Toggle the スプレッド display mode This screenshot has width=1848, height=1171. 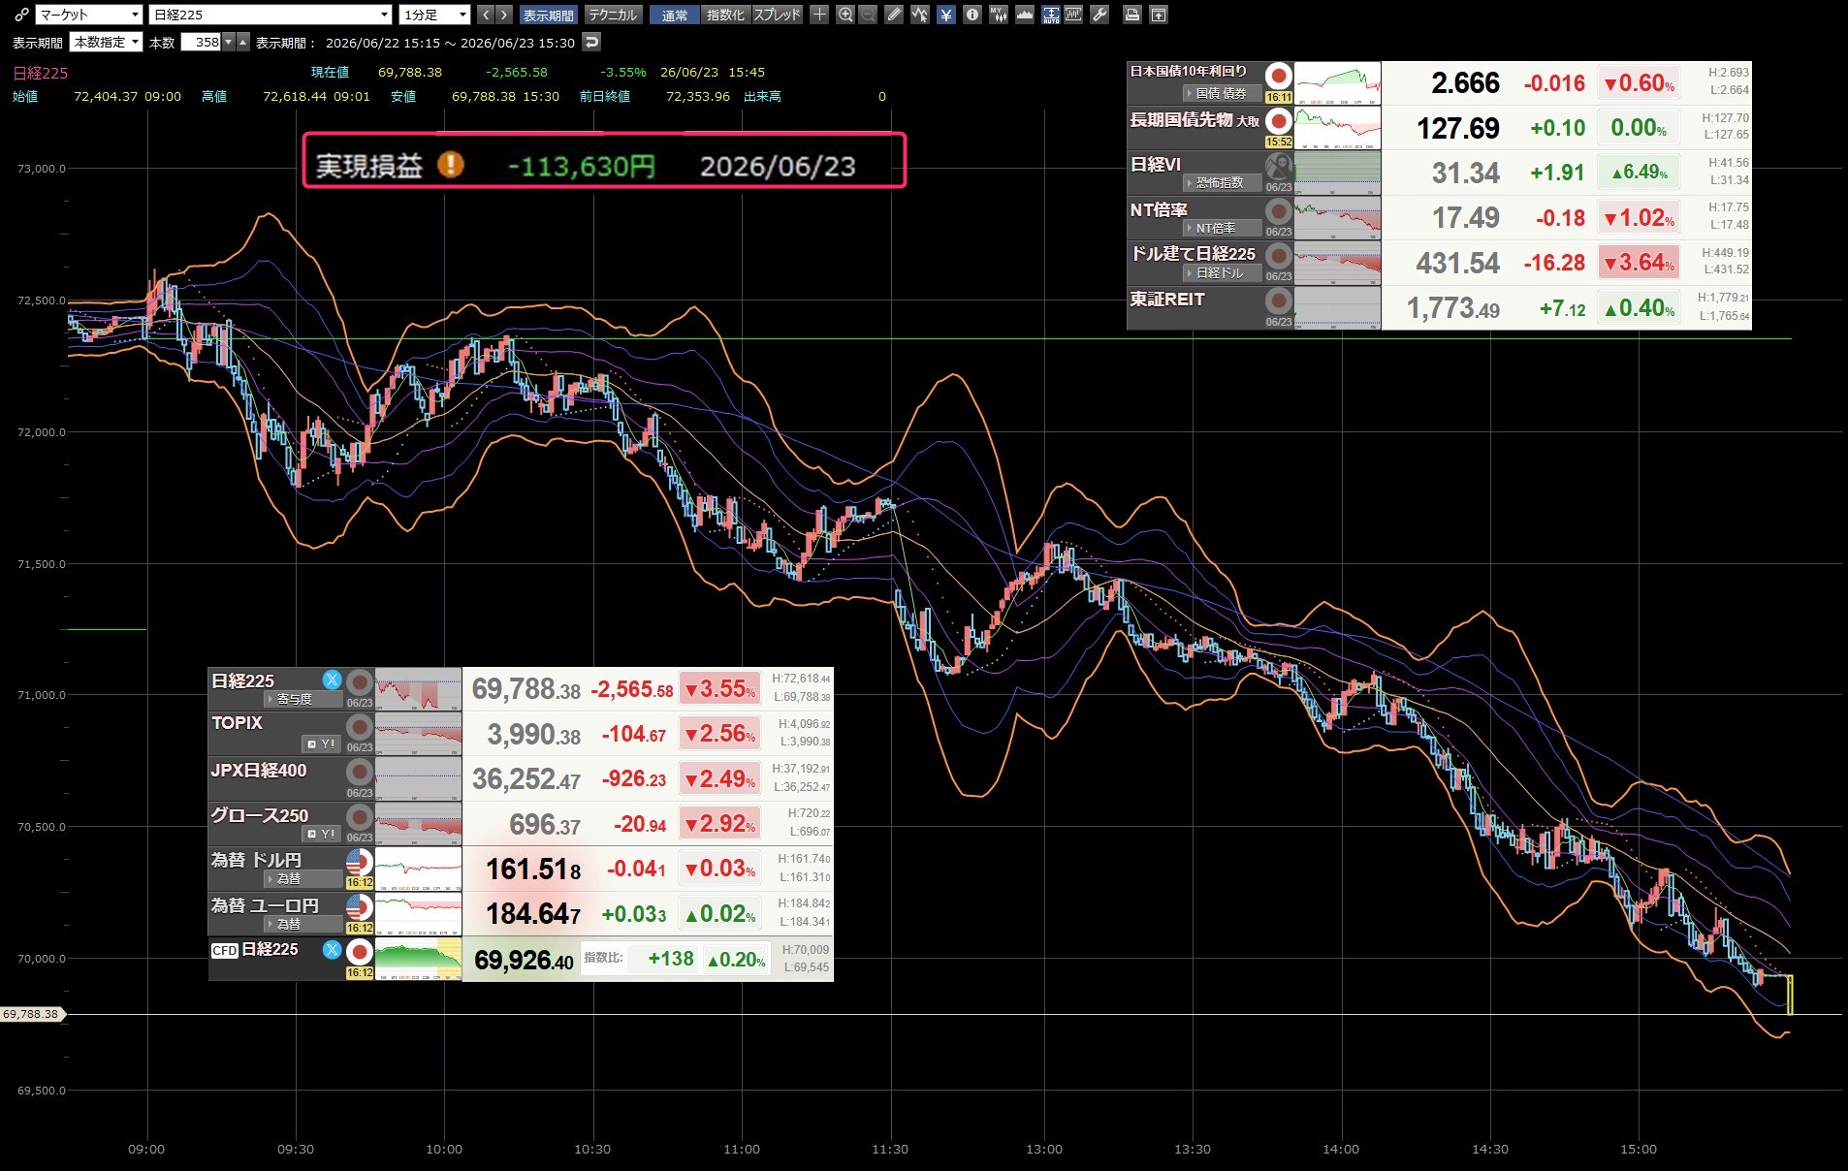tap(778, 15)
